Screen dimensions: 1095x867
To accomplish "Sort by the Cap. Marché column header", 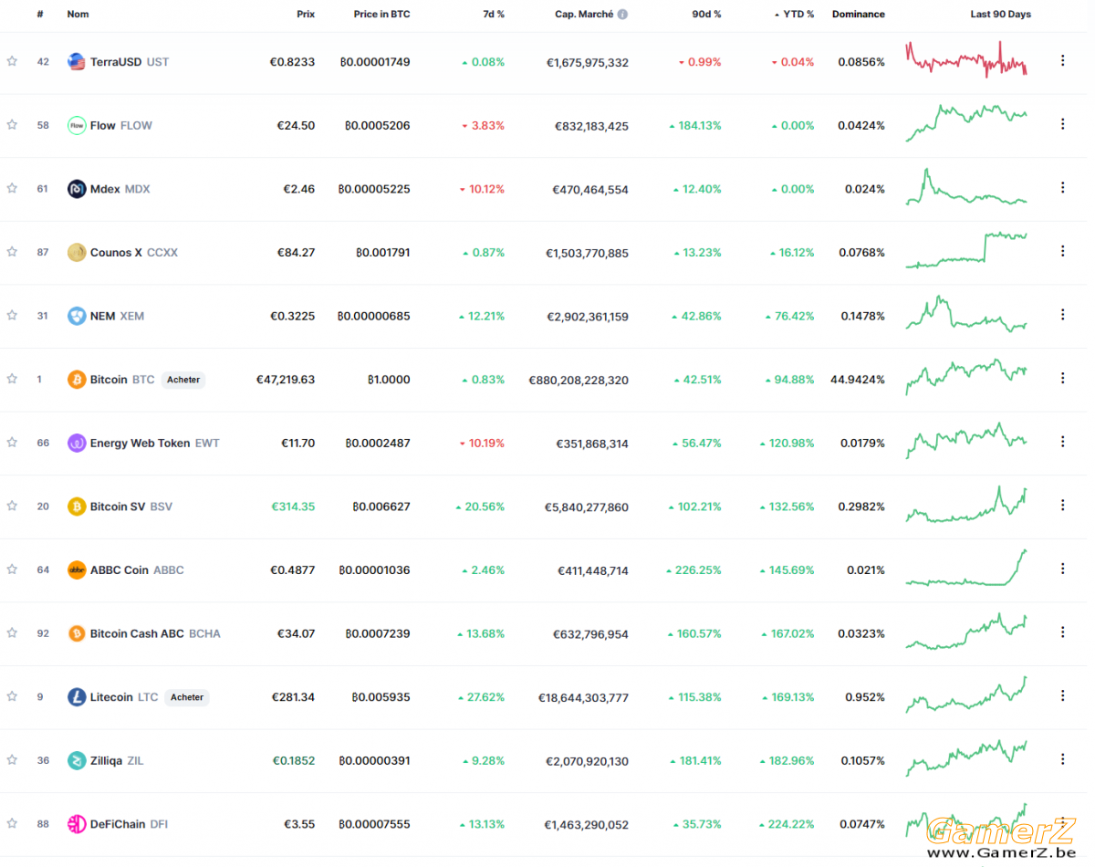I will (584, 15).
